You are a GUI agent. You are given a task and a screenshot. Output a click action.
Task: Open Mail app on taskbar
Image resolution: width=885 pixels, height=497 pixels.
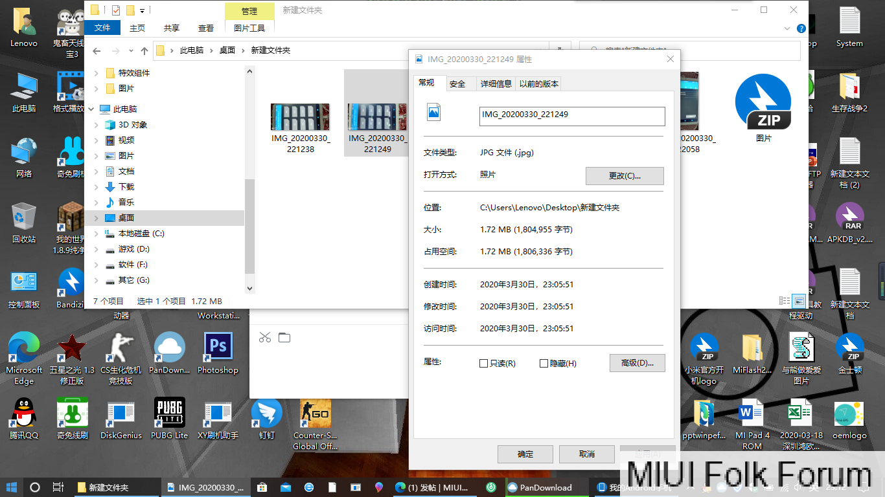pyautogui.click(x=286, y=487)
